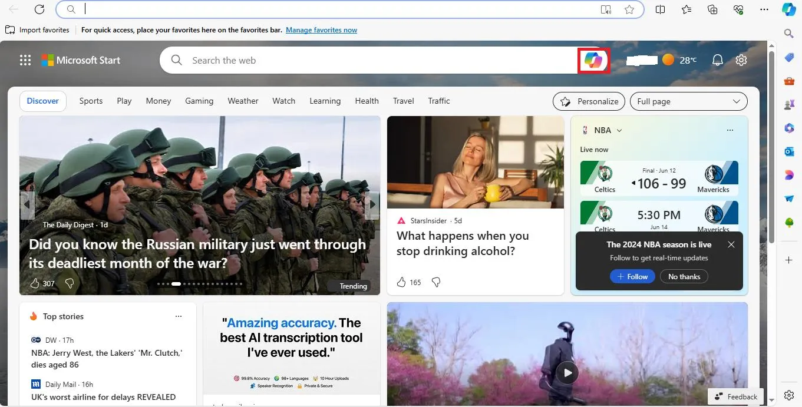
Task: Open the app launcher grid icon
Action: [x=25, y=60]
